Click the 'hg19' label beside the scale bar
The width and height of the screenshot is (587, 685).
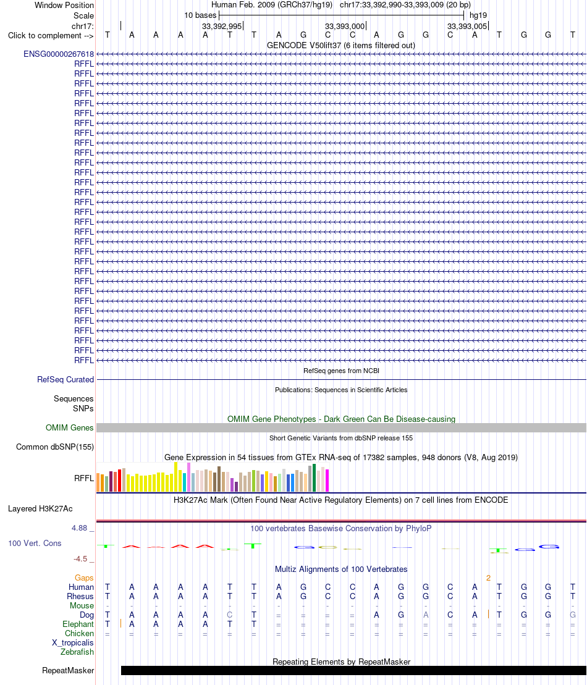tap(478, 15)
